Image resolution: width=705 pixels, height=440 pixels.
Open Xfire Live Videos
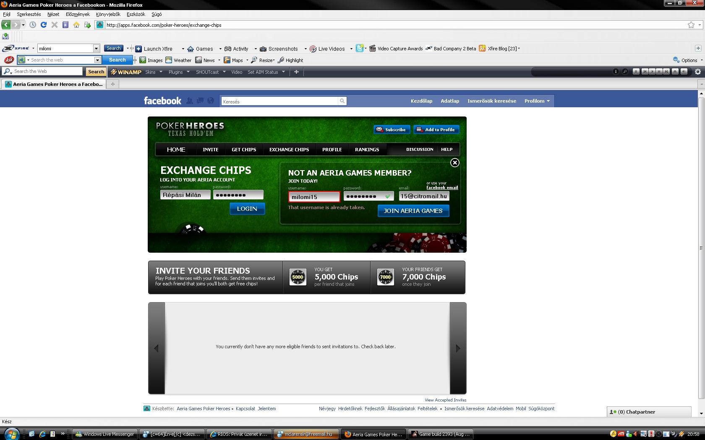pos(327,49)
